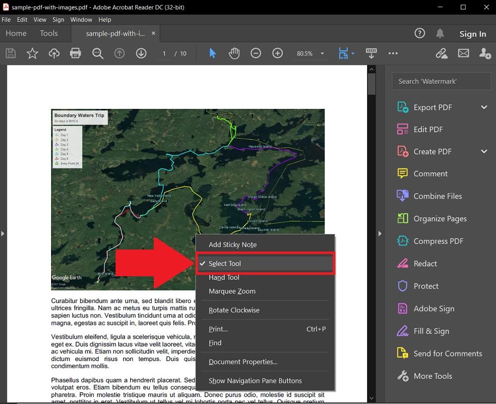
Task: Open the page display options dropdown arrow
Action: click(353, 53)
